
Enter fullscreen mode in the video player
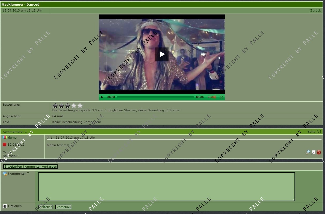[221, 97]
